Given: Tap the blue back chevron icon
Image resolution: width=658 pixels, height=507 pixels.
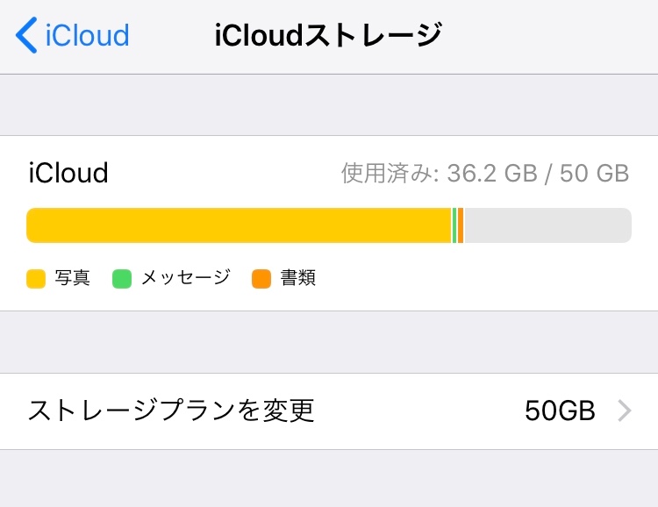Looking at the screenshot, I should pos(26,36).
